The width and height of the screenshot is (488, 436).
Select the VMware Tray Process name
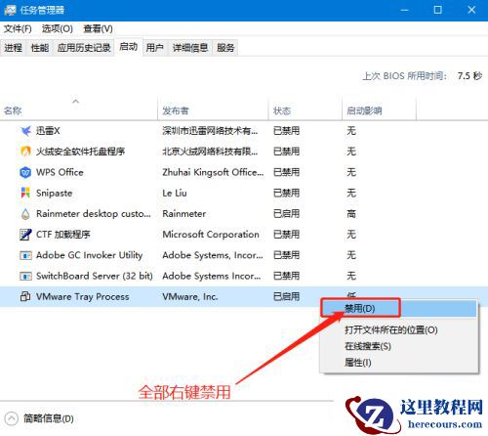(x=83, y=297)
